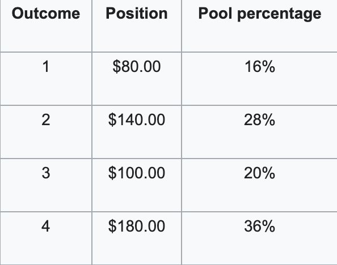This screenshot has width=337, height=265.
Task: Select the $80.00 position cell
Action: (x=137, y=79)
